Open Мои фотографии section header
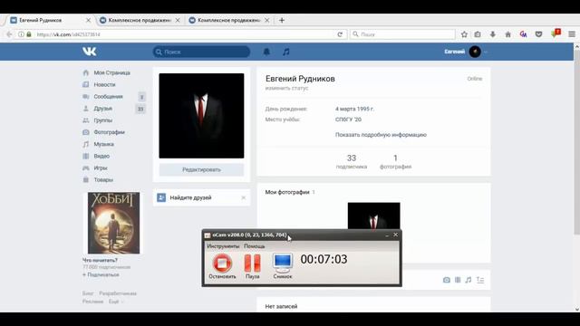The width and height of the screenshot is (580, 326). (287, 192)
